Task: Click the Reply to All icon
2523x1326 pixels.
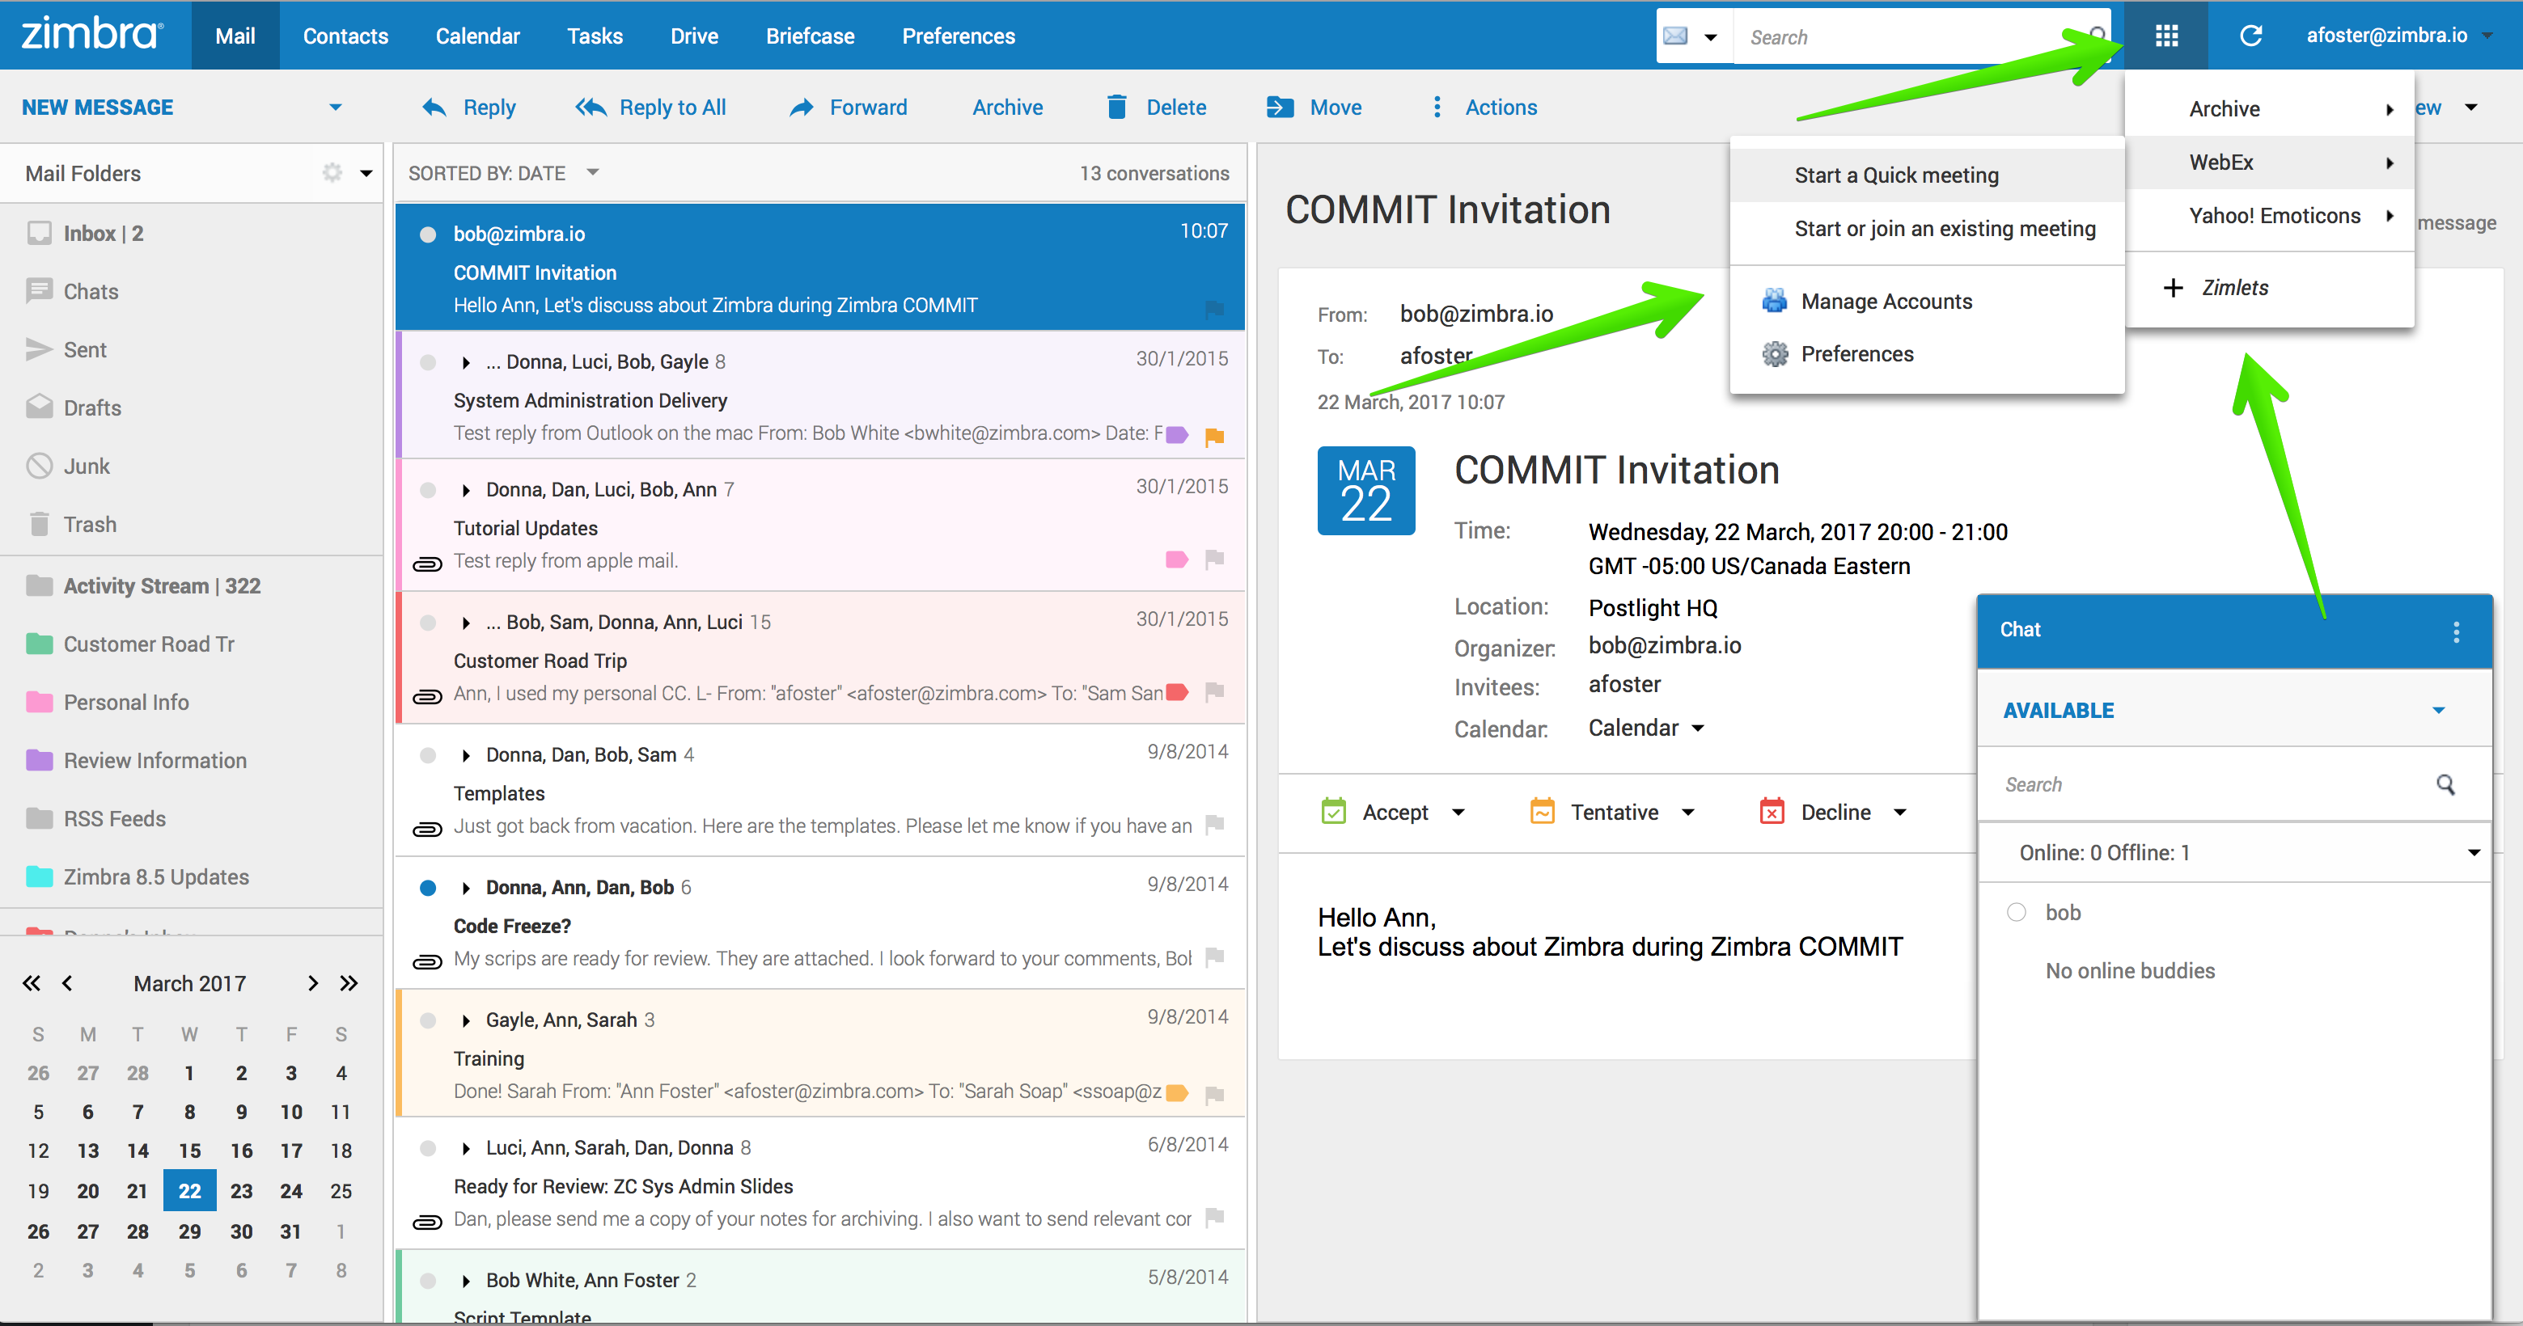Action: coord(591,107)
